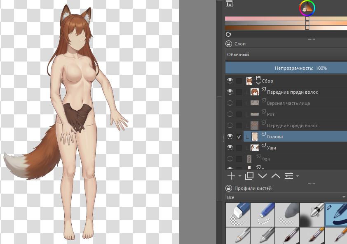Show the hidden Фон layer

click(230, 159)
